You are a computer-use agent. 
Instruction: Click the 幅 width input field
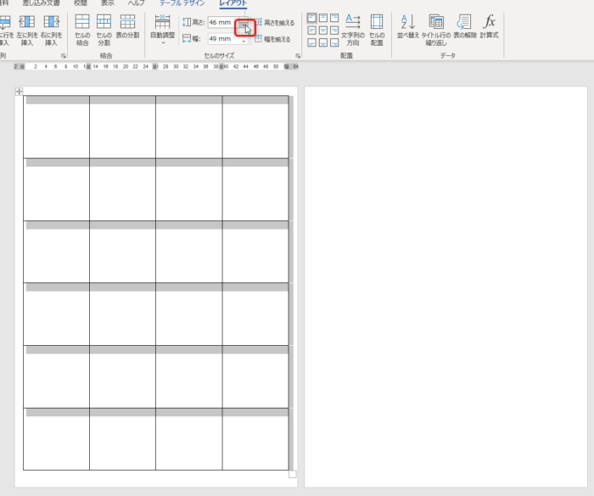point(221,39)
